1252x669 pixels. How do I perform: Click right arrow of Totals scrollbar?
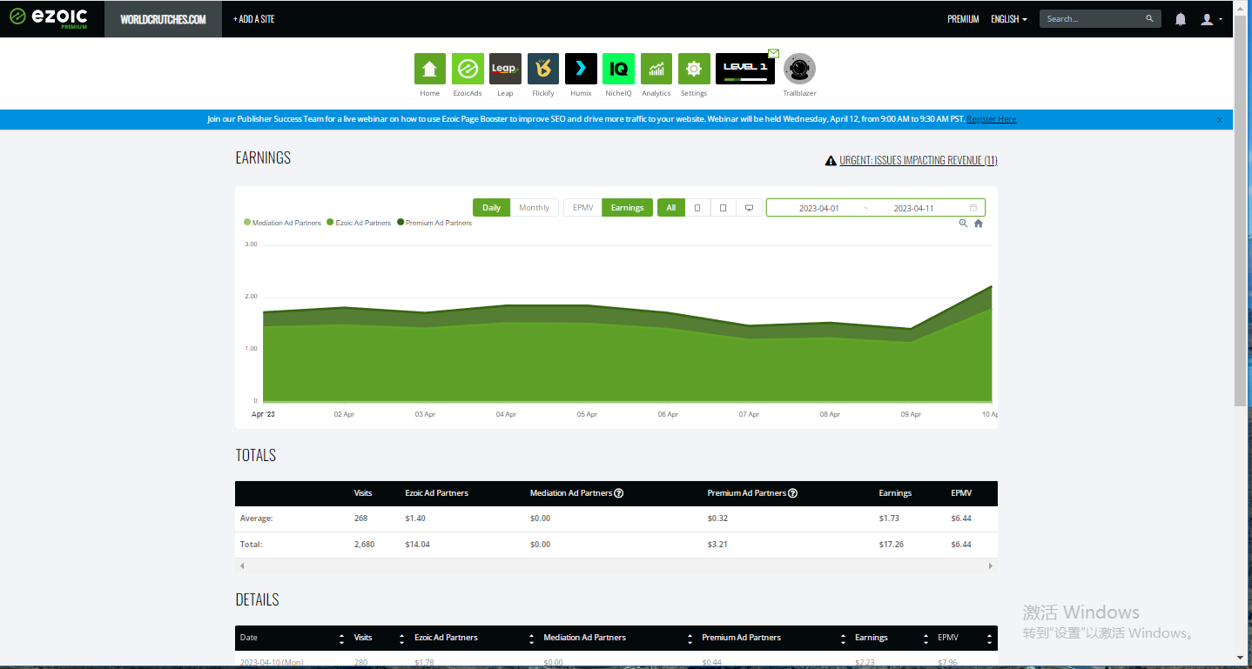tap(990, 565)
